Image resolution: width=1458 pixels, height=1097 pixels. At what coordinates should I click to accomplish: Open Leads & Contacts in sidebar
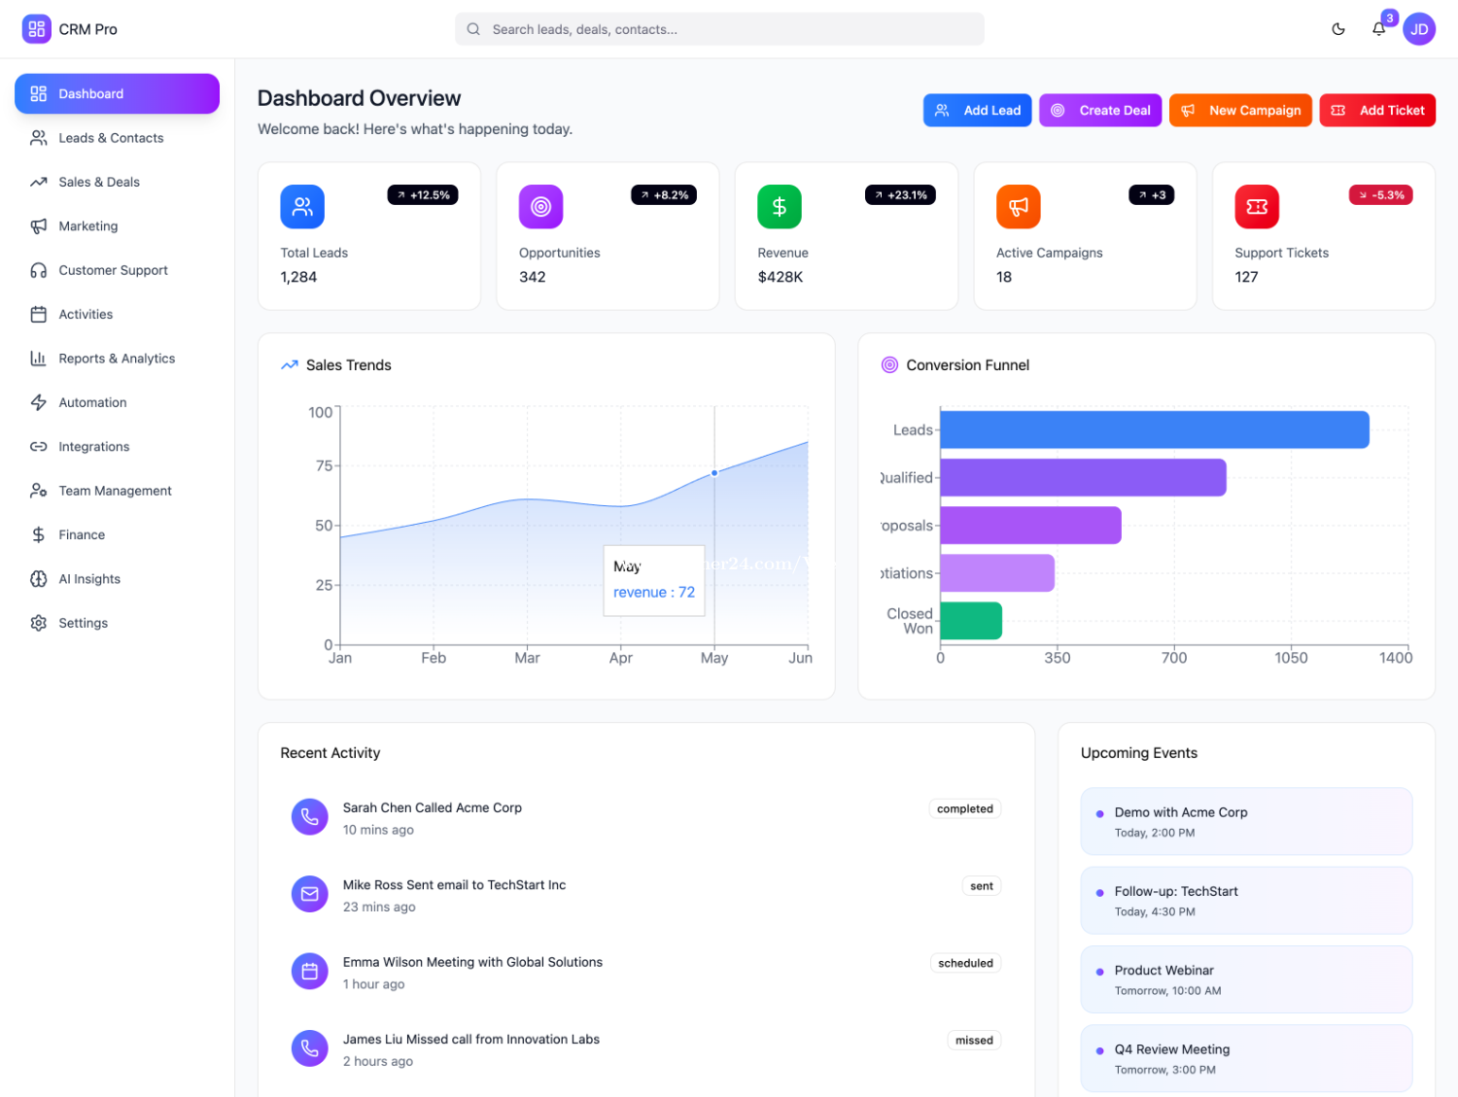[111, 138]
